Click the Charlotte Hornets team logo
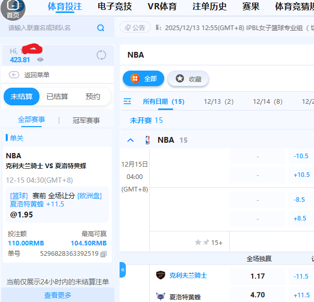The height and width of the screenshot is (302, 314). pyautogui.click(x=161, y=296)
